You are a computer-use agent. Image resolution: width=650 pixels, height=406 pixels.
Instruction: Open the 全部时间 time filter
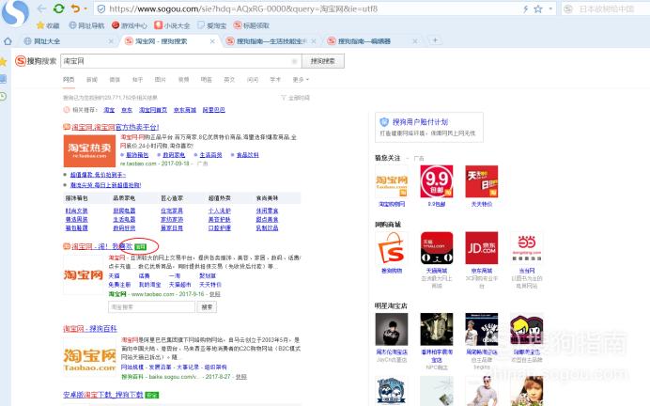coord(296,98)
